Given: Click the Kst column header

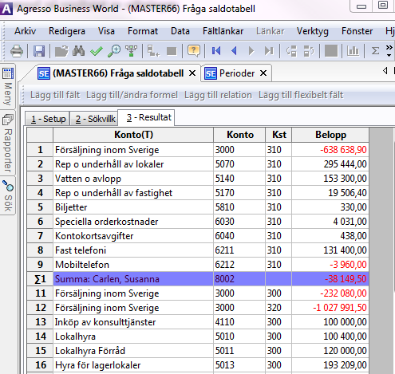Looking at the screenshot, I should pos(278,135).
